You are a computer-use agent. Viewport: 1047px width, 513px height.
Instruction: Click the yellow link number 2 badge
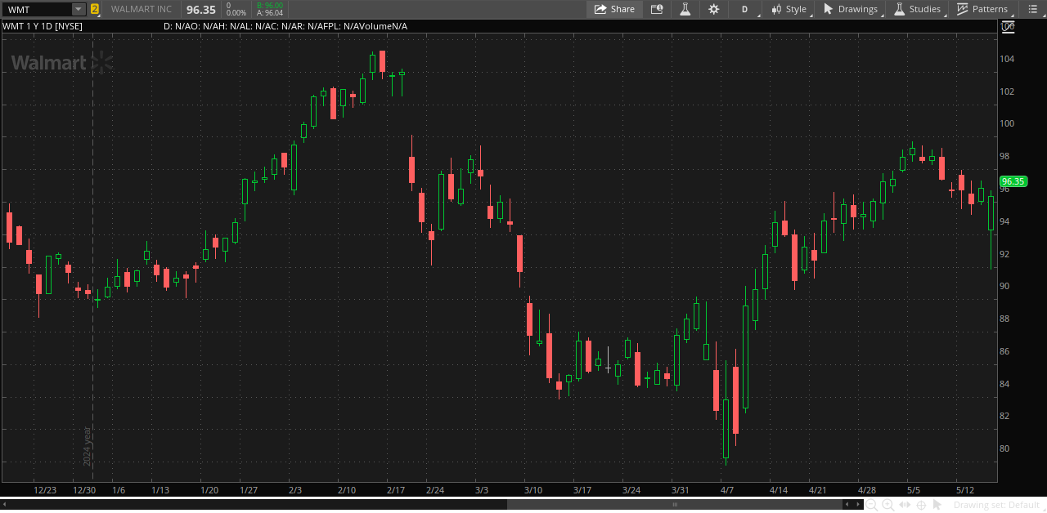tap(95, 9)
